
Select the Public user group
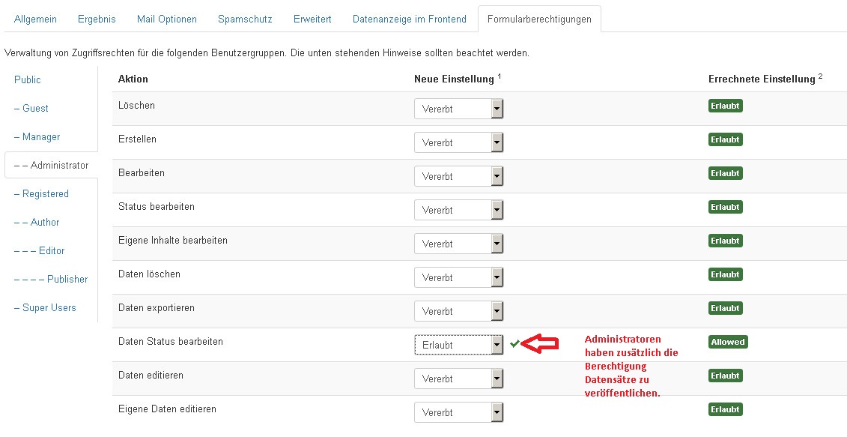tap(28, 79)
